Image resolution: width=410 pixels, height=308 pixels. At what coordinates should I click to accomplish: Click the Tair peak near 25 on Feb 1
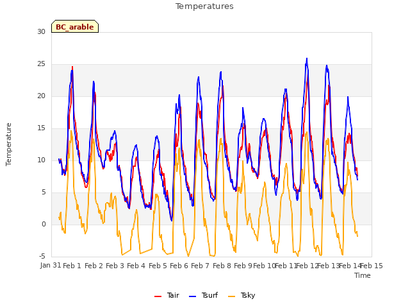[72, 67]
